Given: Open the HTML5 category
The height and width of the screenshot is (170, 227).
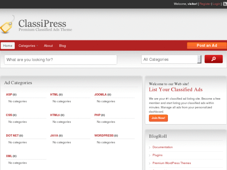Looking at the screenshot, I should [55, 115].
